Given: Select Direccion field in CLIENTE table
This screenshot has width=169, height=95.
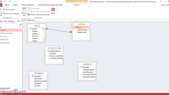Looking at the screenshot, I should [x=35, y=36].
